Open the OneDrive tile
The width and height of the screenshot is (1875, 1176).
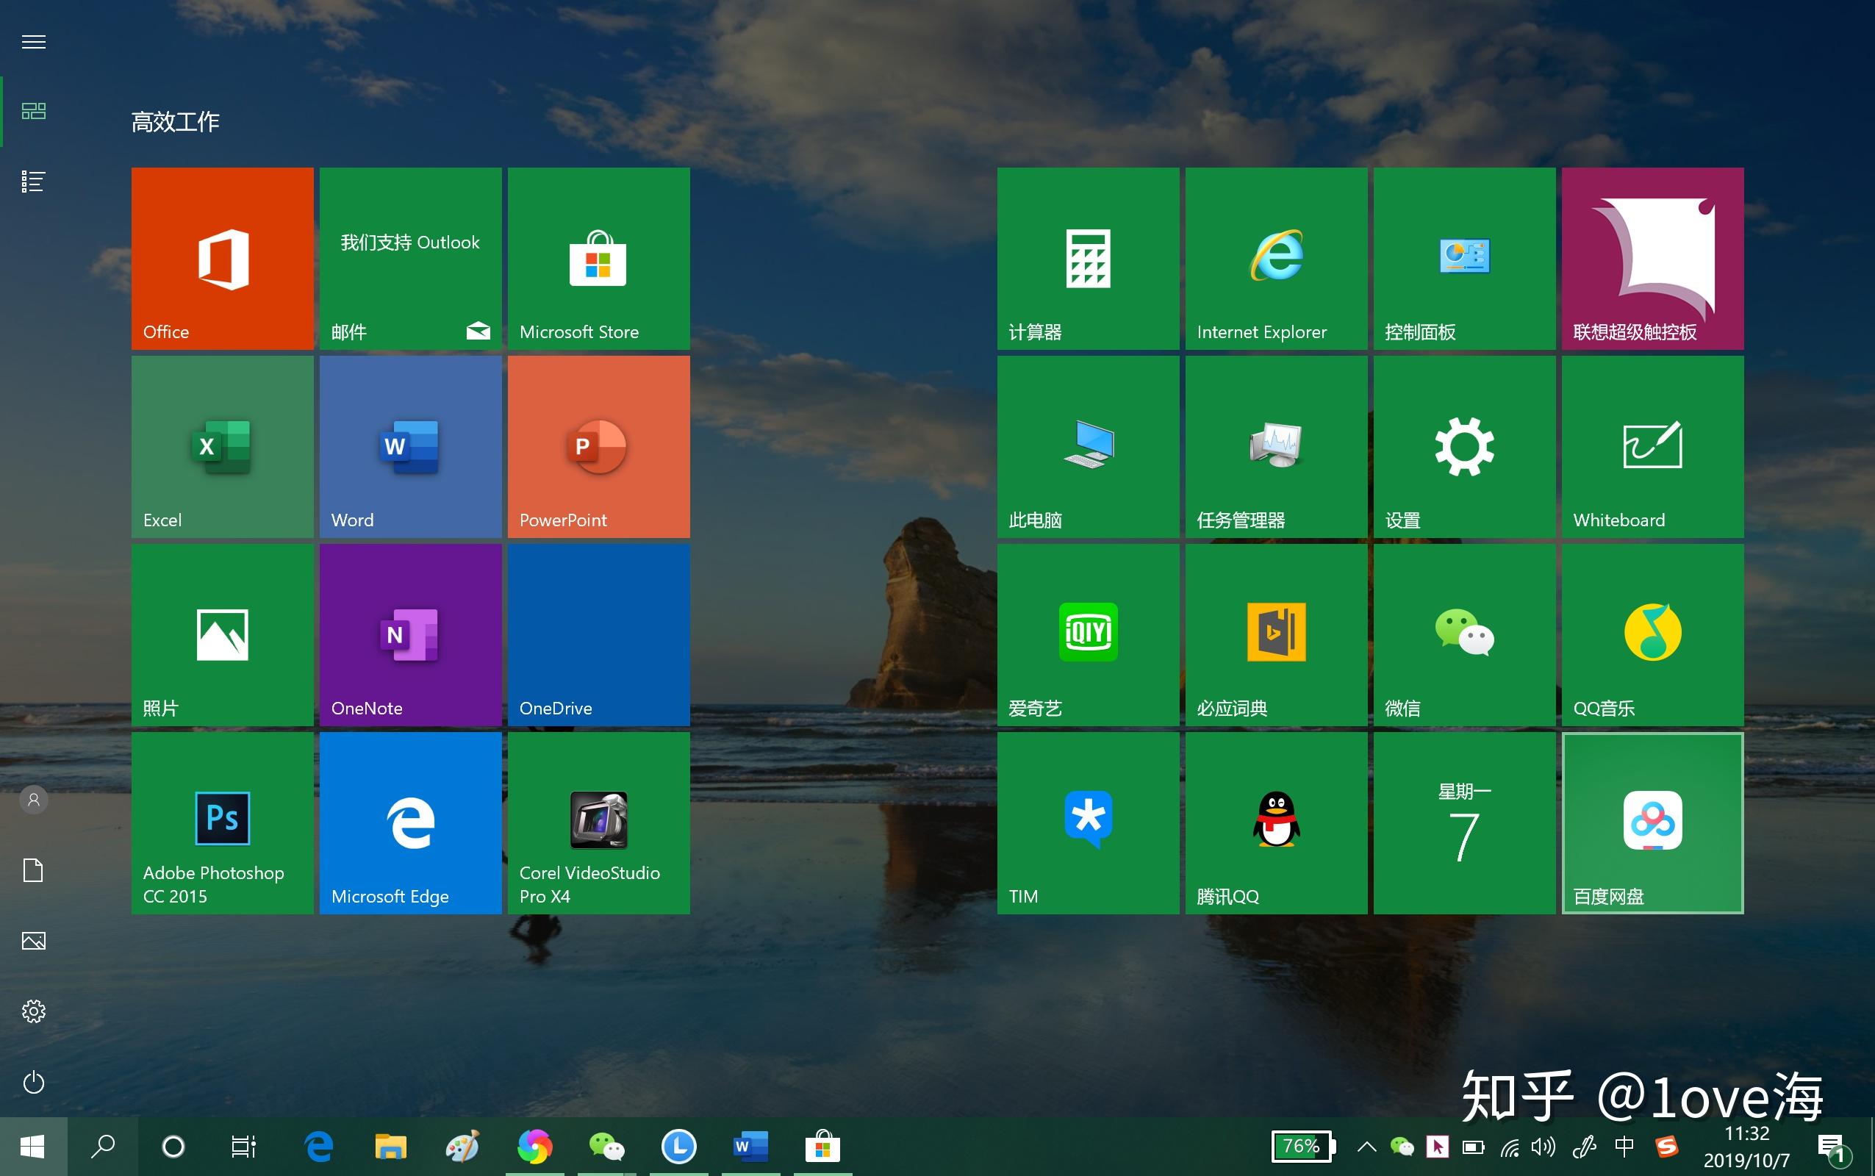click(x=599, y=634)
